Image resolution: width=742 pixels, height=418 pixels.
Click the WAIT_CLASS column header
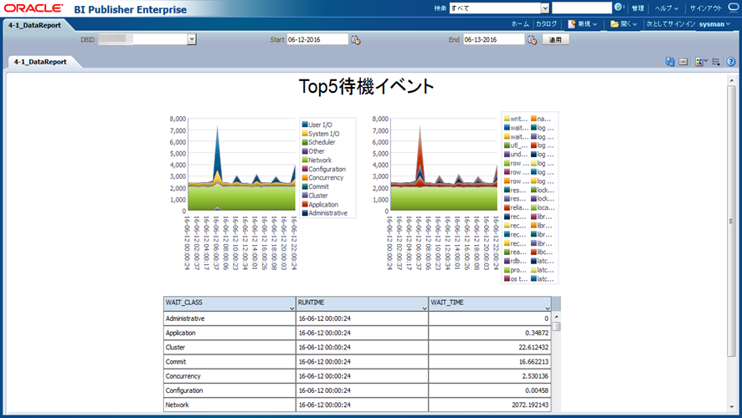click(x=229, y=303)
